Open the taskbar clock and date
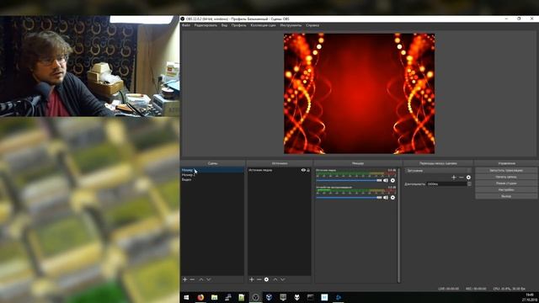Image resolution: width=539 pixels, height=303 pixels. (x=530, y=297)
